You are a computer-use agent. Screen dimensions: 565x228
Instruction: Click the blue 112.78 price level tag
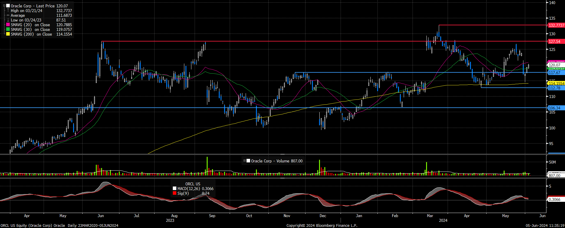pos(556,88)
